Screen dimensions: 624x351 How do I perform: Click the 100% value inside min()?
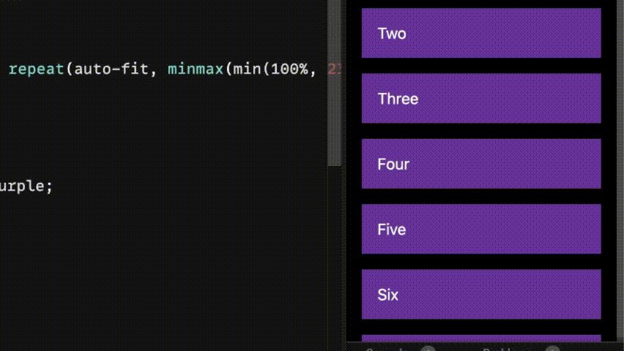coord(290,69)
